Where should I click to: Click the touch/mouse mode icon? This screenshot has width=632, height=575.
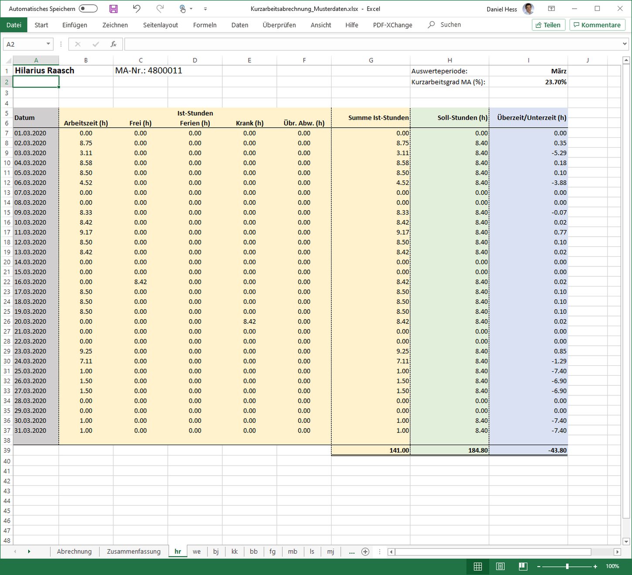[x=183, y=9]
